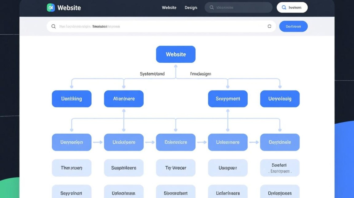
Task: Click the small square icon in search bar
Action: coord(269,26)
